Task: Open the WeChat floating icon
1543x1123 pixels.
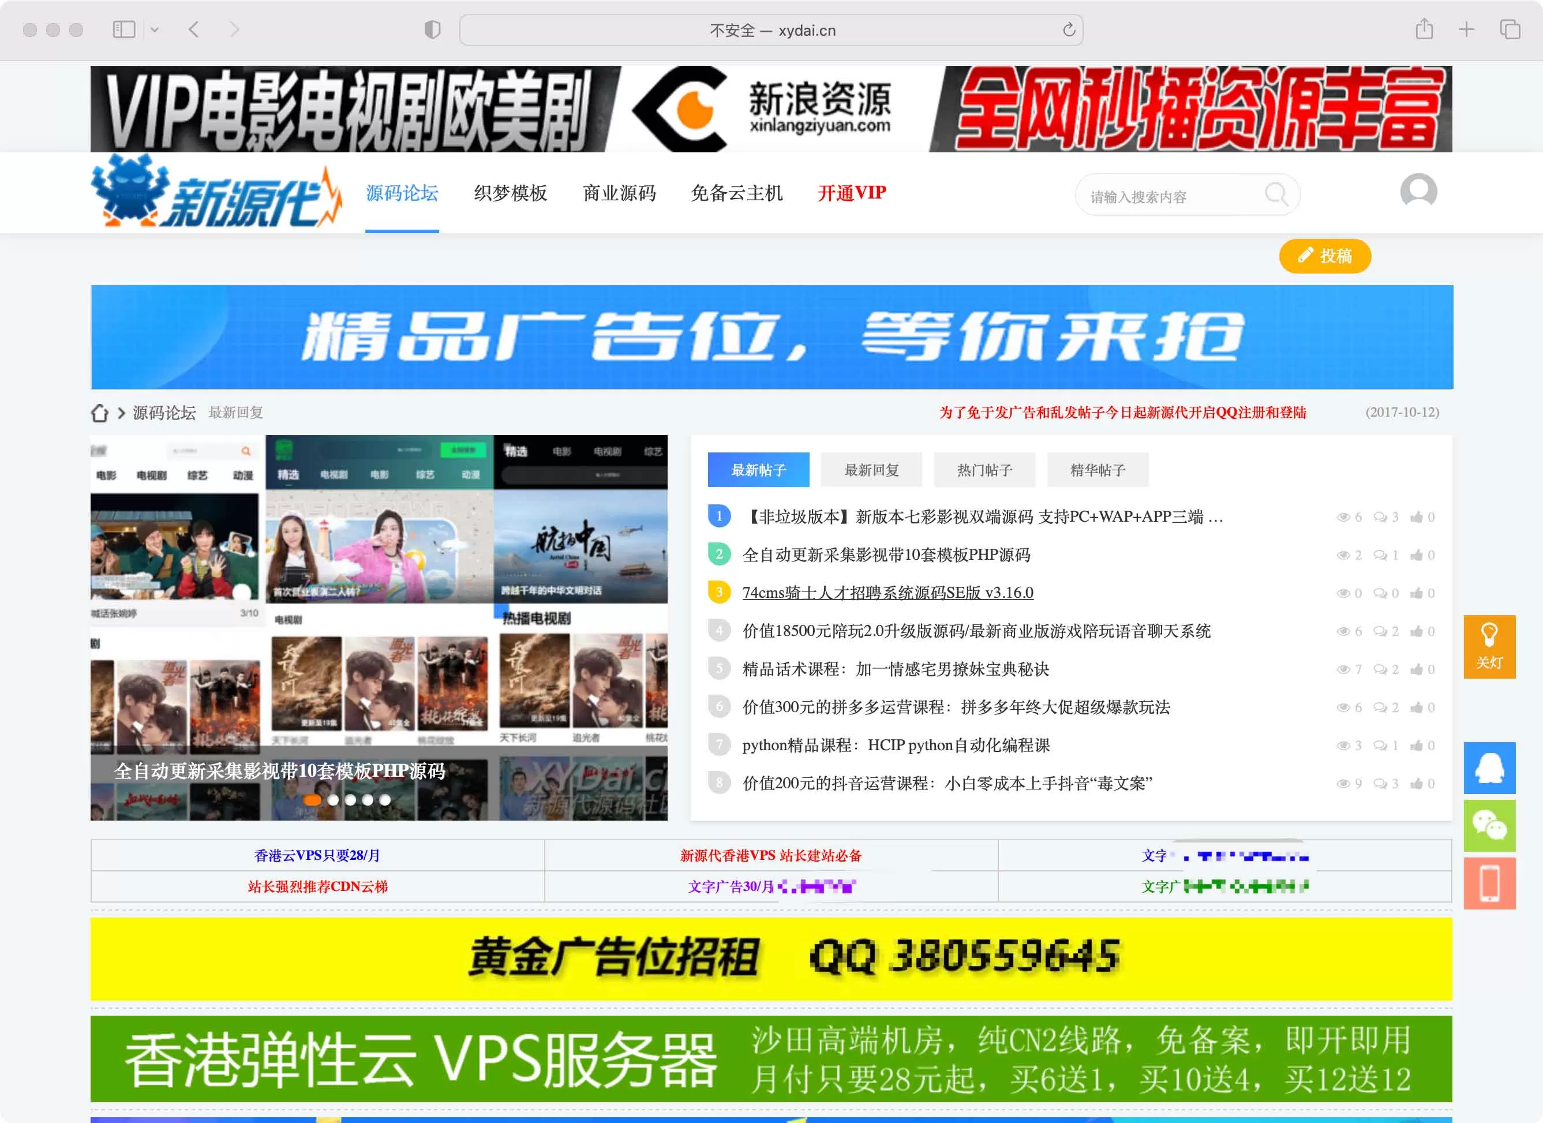Action: (1489, 826)
